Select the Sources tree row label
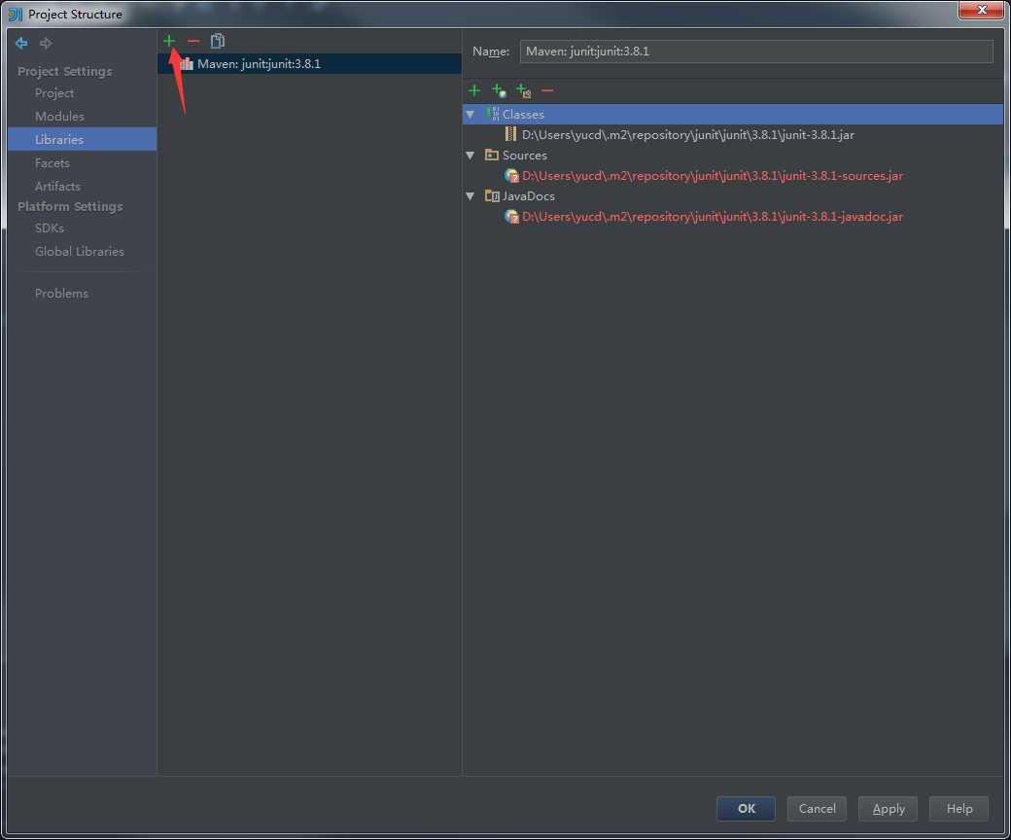 tap(525, 156)
